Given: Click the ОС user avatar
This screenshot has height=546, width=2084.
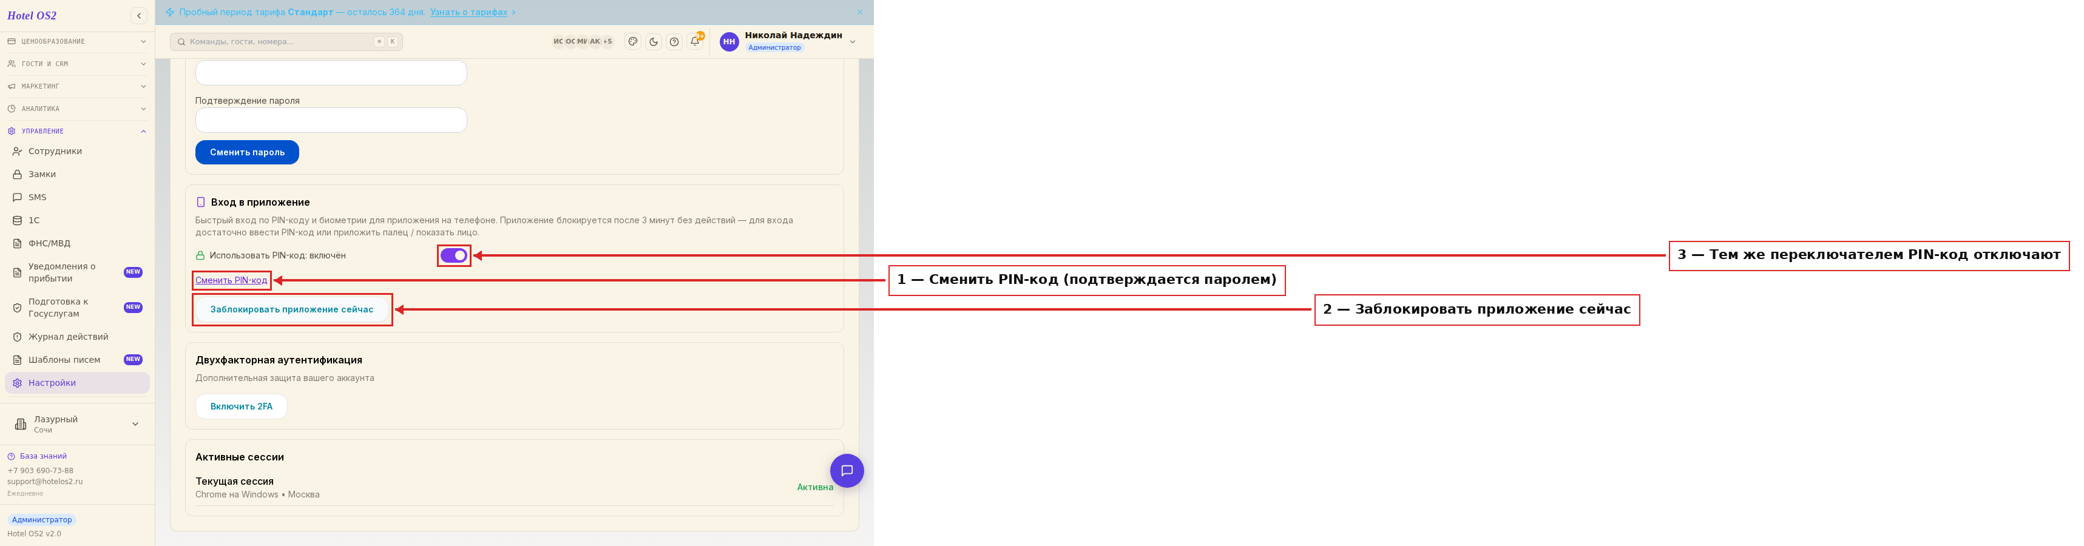Looking at the screenshot, I should point(570,41).
